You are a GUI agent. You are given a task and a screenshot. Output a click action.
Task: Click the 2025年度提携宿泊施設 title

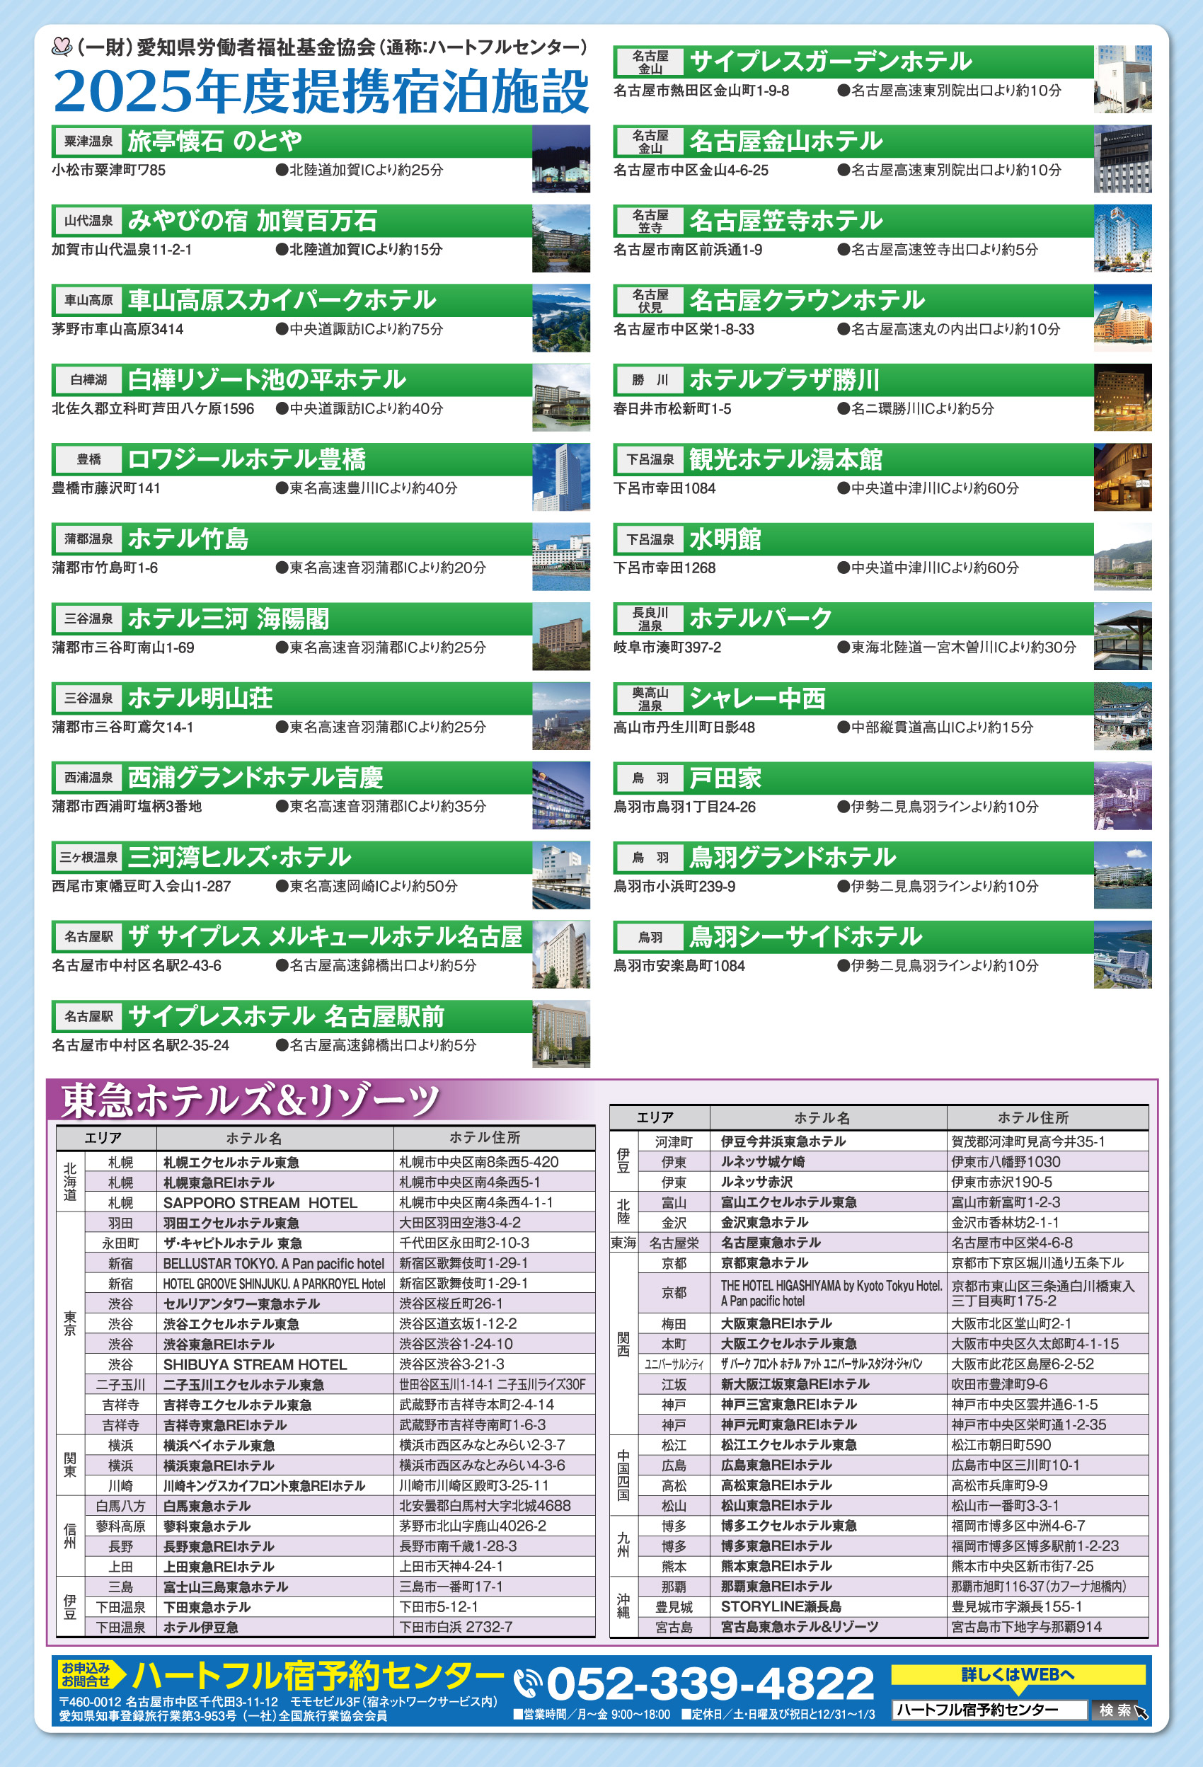click(321, 91)
